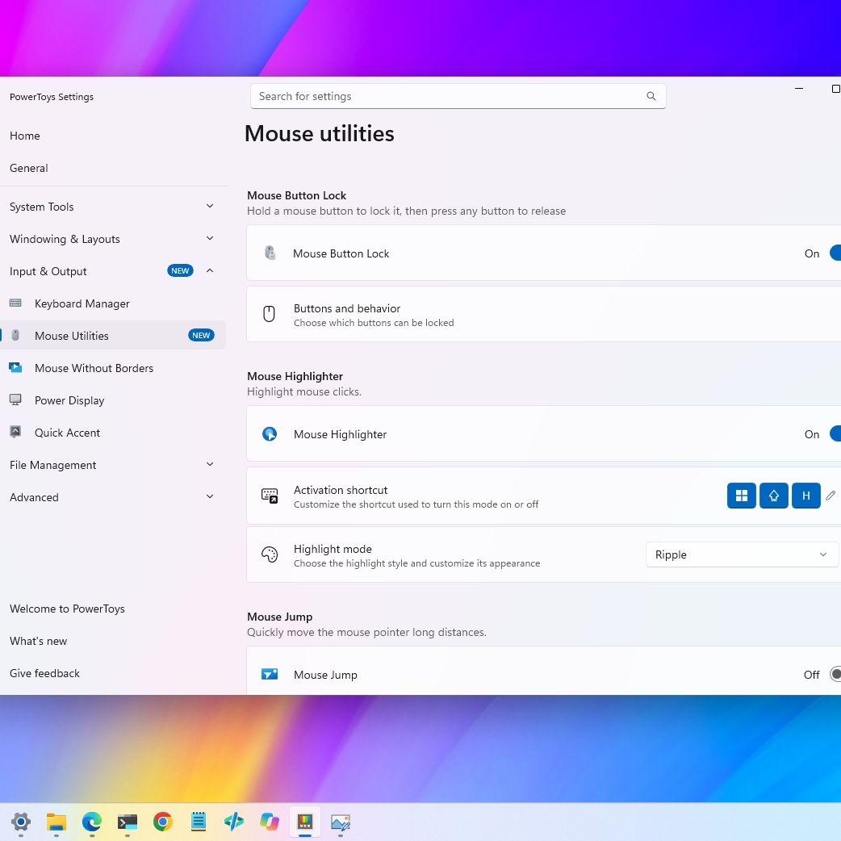Image resolution: width=841 pixels, height=841 pixels.
Task: Click the Activation shortcut keyboard icon
Action: click(270, 496)
